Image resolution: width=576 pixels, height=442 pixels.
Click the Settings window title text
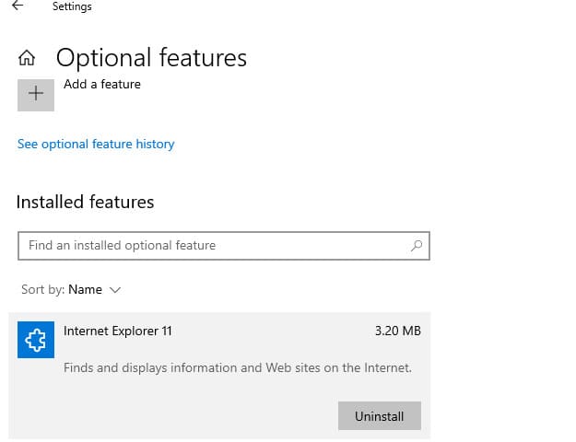point(72,6)
